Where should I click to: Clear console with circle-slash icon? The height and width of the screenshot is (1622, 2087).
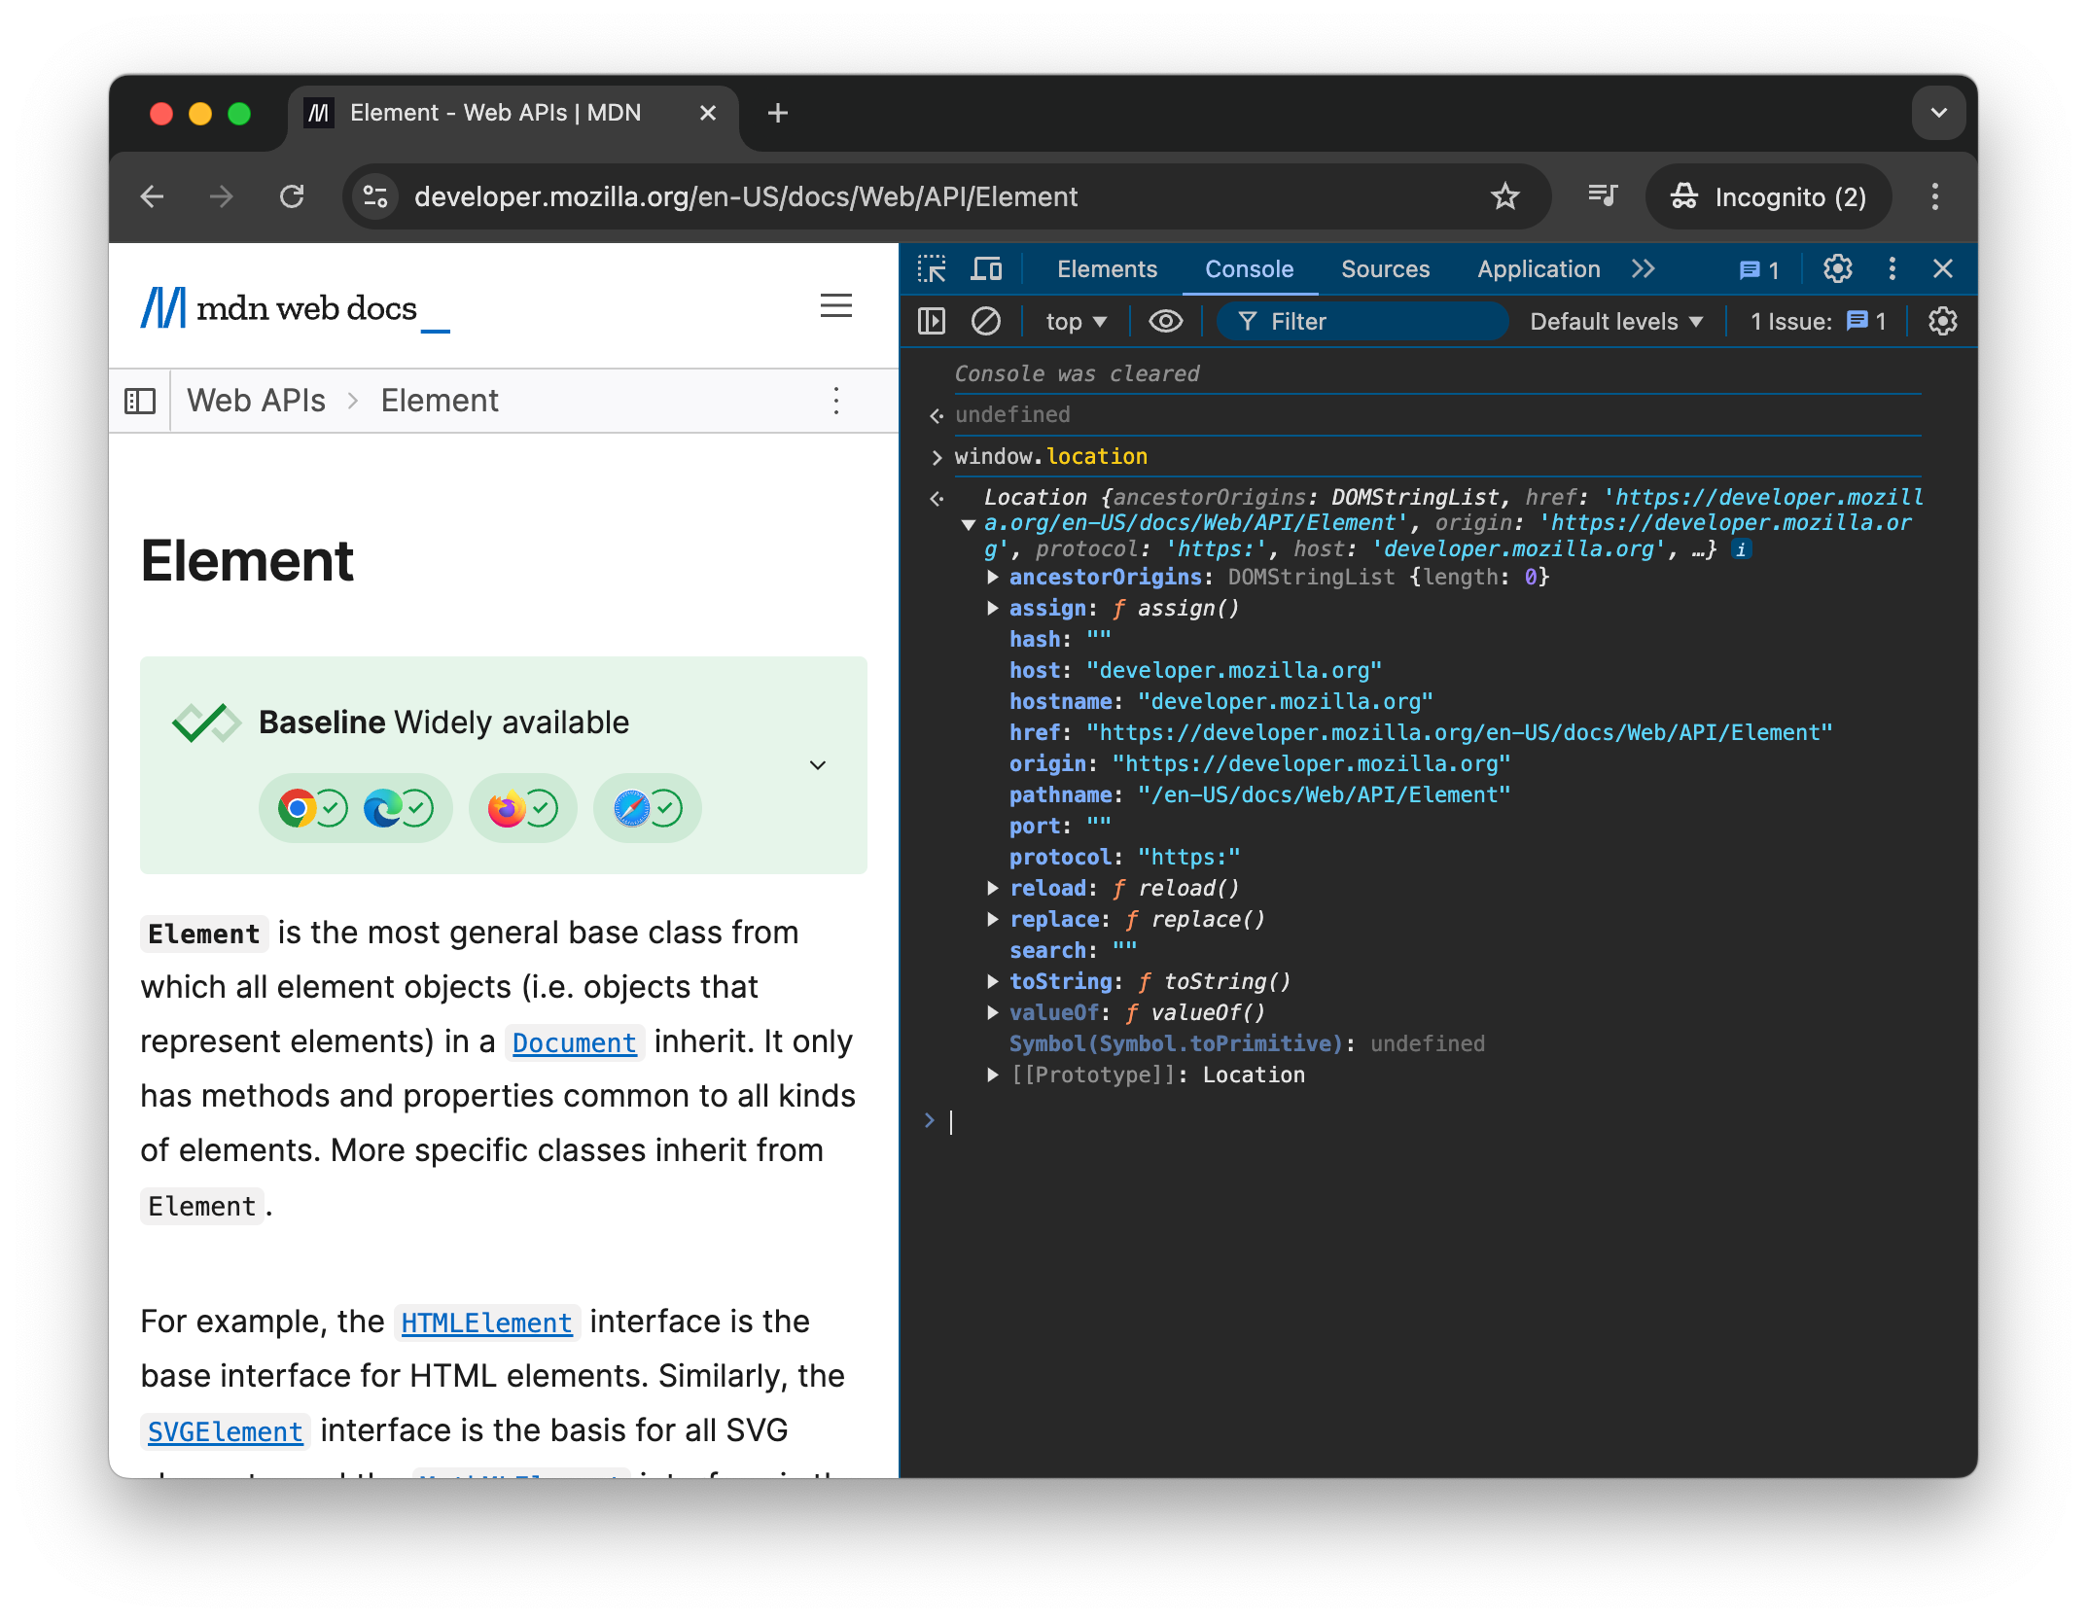985,322
